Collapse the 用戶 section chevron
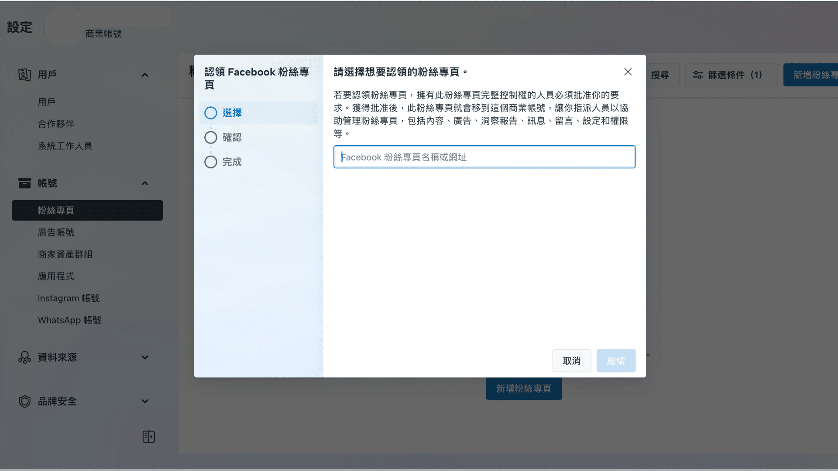 (x=145, y=75)
